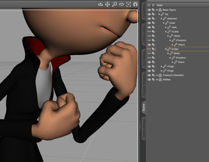Screen dimensions: 209x162
Task: Click the frame selection viewport icon
Action: click(129, 5)
